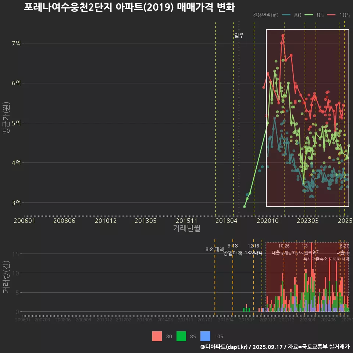
Task: Click the 거래년월 x-axis title
Action: point(187,228)
